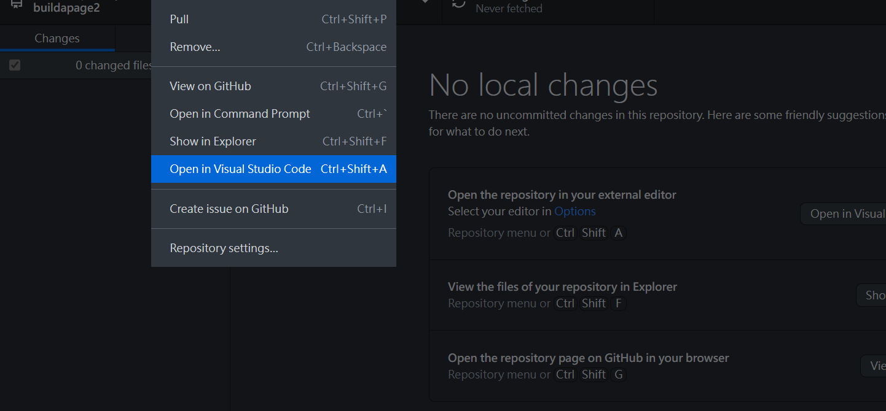The height and width of the screenshot is (411, 886).
Task: Choose Create issue on GitHub
Action: (x=273, y=209)
